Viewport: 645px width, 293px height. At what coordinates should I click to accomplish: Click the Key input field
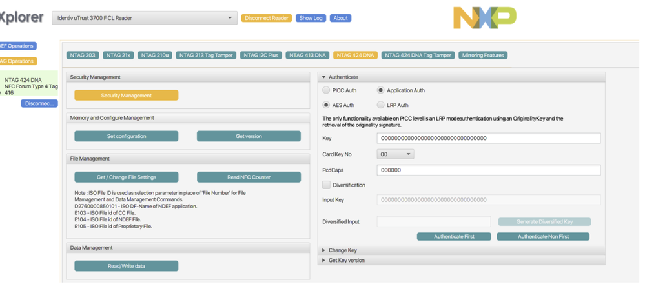click(489, 138)
